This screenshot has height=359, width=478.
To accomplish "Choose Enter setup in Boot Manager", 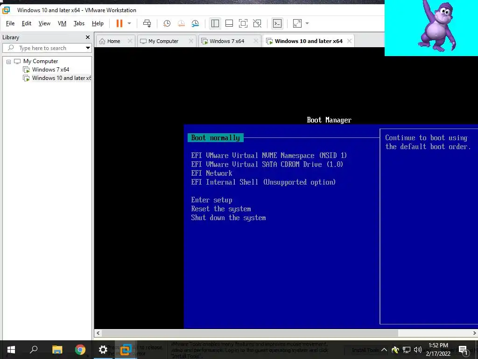I will (211, 200).
